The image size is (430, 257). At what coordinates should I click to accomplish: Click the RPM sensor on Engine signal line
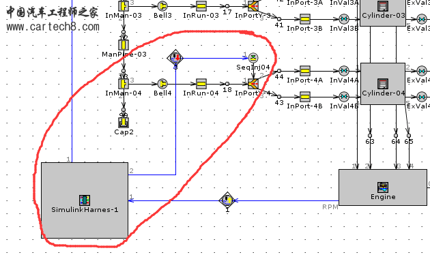[227, 200]
